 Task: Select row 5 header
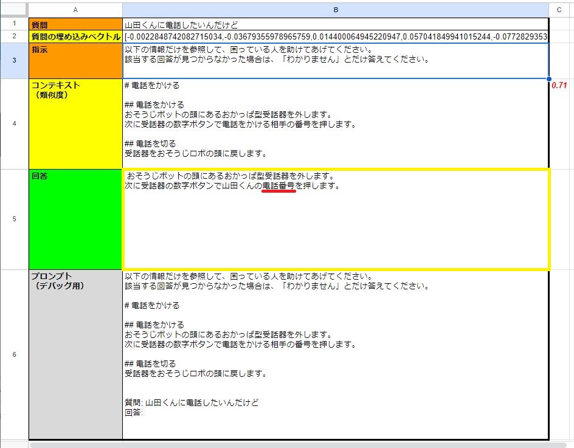tap(14, 219)
